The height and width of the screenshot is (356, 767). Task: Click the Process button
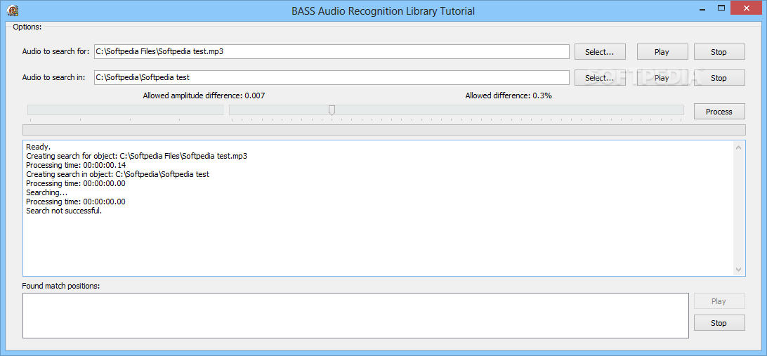tap(719, 112)
